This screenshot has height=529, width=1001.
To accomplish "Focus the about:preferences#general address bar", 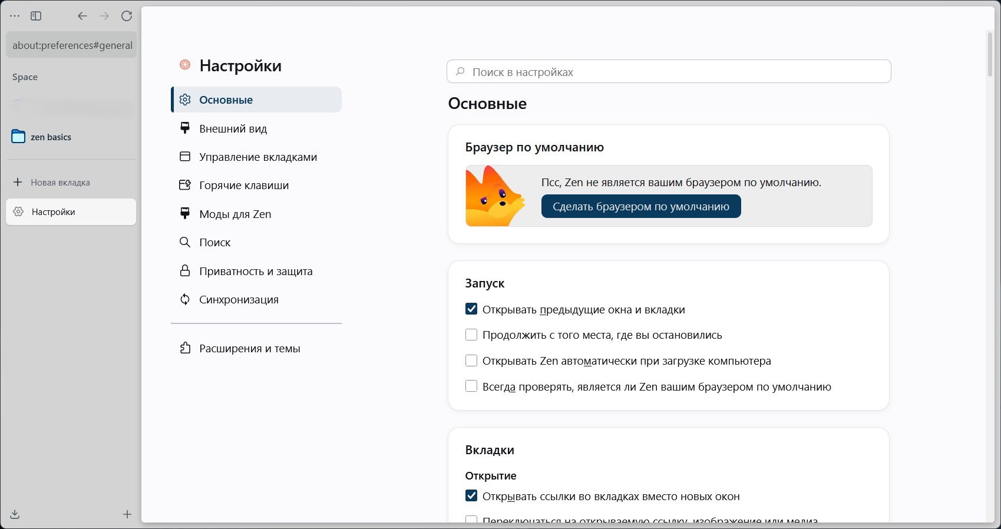I will tap(71, 45).
